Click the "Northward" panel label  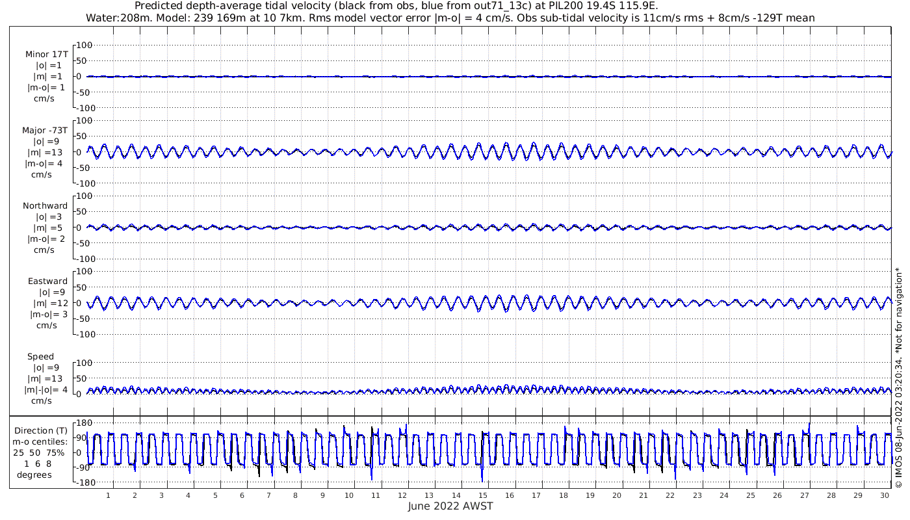pyautogui.click(x=45, y=205)
